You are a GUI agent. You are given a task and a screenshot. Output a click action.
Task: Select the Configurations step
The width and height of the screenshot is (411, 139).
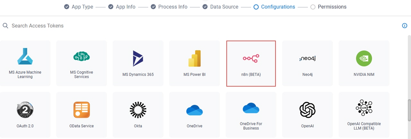[x=274, y=7]
